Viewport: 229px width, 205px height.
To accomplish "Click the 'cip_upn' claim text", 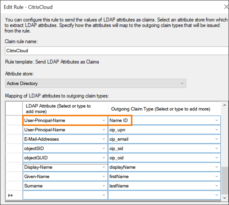I will (117, 130).
